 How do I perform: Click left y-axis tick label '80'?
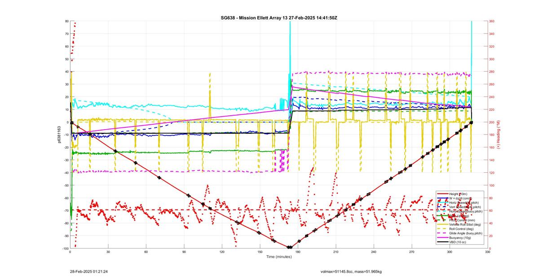coord(66,21)
